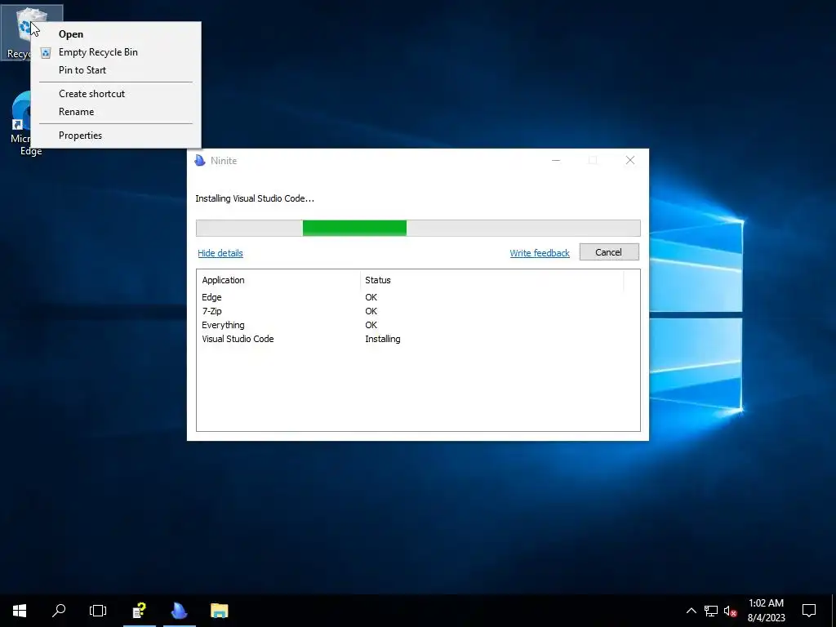
Task: Click the Ninite title bar logo
Action: coord(200,161)
